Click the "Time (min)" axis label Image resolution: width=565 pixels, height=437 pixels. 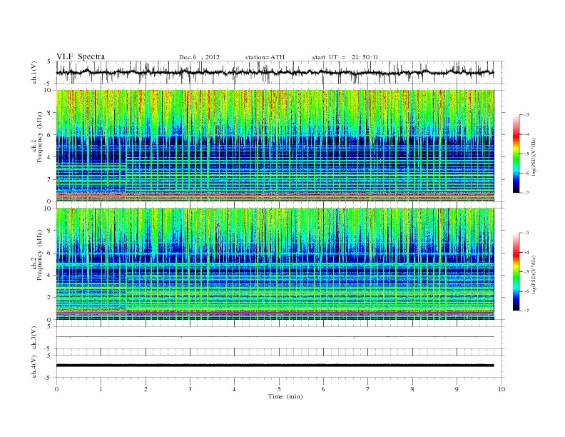click(x=285, y=396)
